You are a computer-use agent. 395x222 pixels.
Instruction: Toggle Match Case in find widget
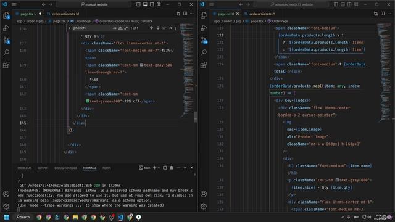coord(115,28)
